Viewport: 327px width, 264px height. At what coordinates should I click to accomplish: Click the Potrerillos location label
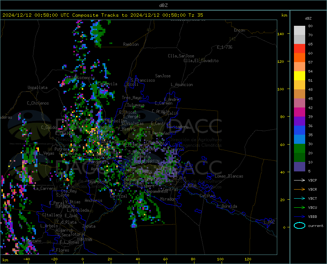pyautogui.click(x=66, y=149)
